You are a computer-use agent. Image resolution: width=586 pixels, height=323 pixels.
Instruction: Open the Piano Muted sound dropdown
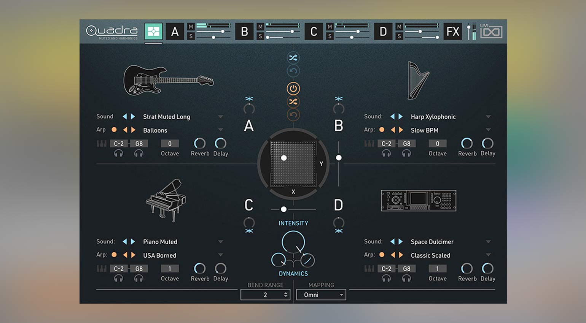[x=220, y=242]
